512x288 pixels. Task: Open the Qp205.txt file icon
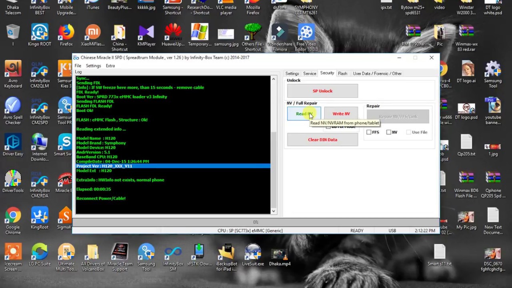coord(466,145)
